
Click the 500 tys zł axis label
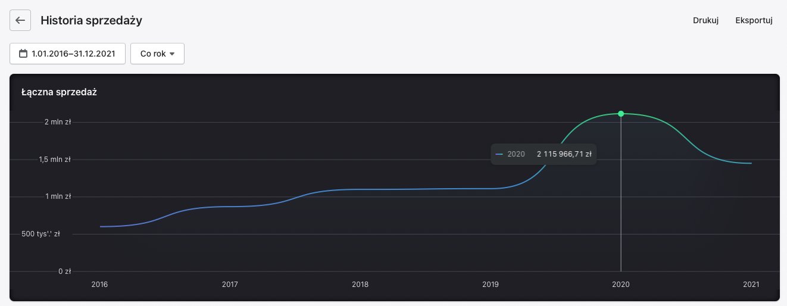point(41,234)
